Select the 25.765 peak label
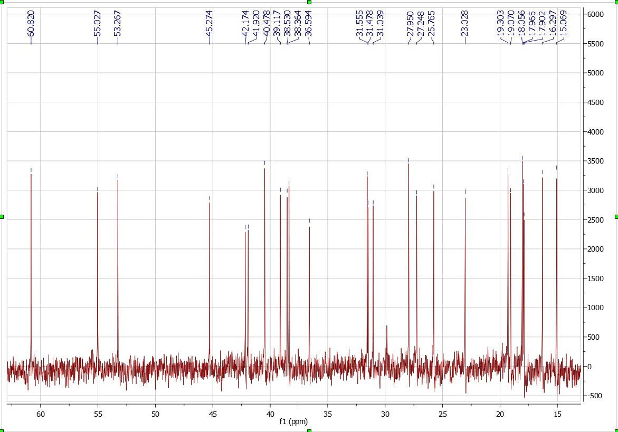The width and height of the screenshot is (618, 432). click(x=433, y=23)
